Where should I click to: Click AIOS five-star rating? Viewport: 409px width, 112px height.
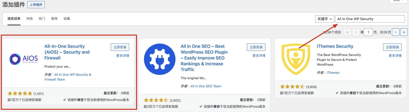(20, 93)
